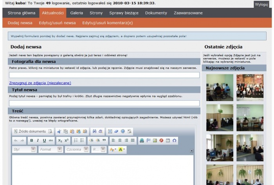Screen dimensions: 274x185
Task: Open the Replace tool icon
Action: 101,132
